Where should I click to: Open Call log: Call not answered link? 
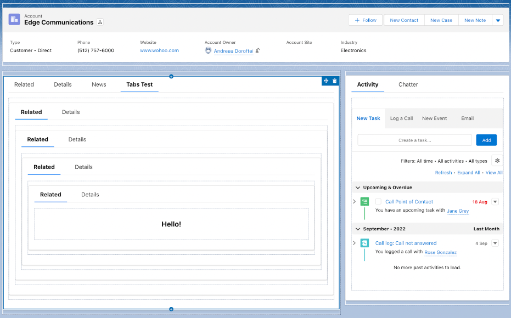(x=406, y=243)
